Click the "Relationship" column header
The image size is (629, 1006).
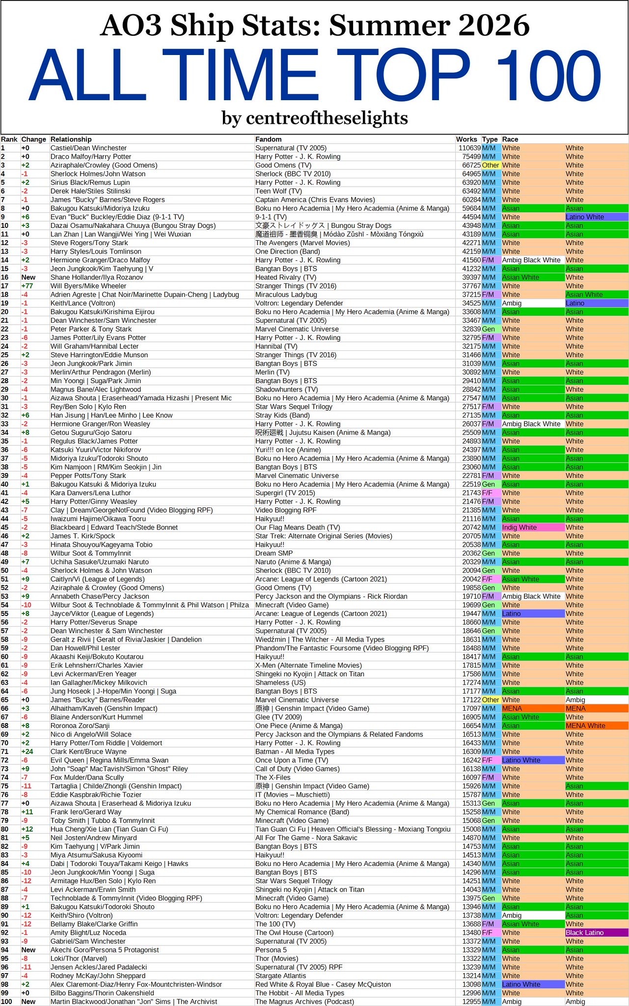pos(71,140)
